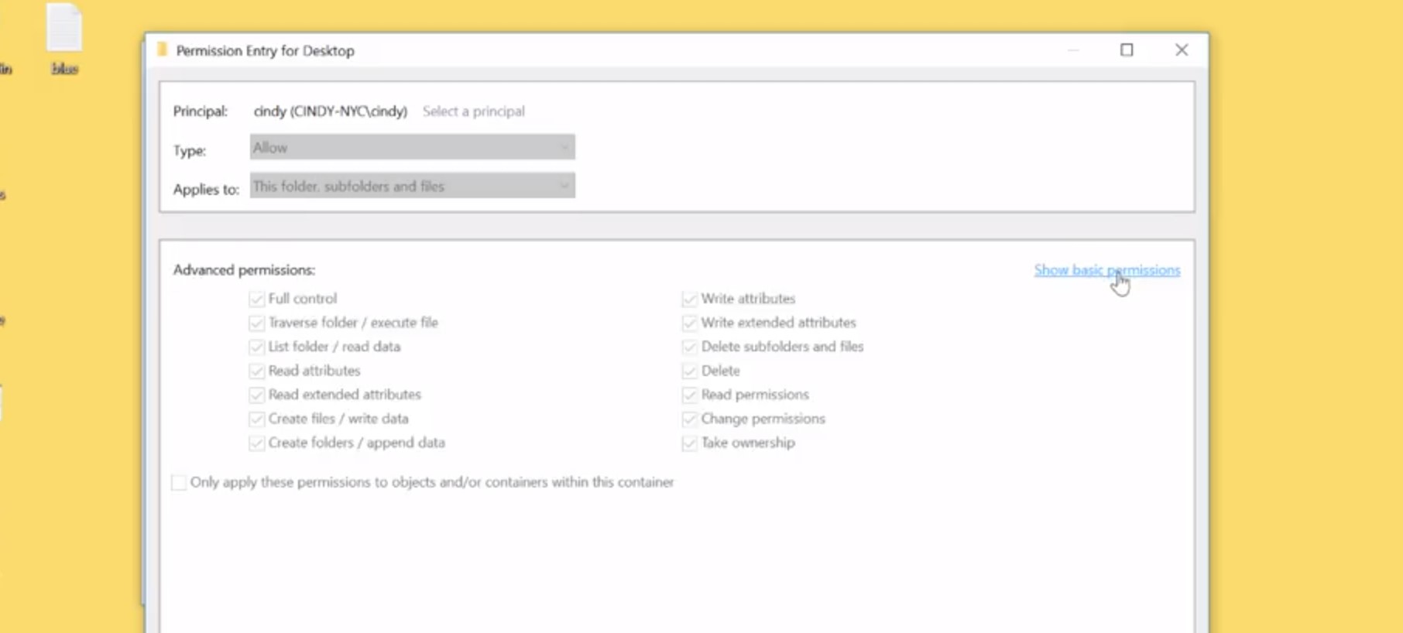Toggle the Write attributes checkbox

(689, 299)
